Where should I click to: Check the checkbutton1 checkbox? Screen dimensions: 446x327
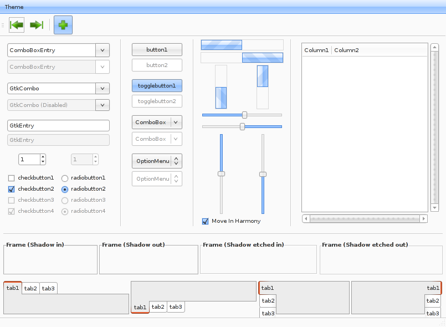click(12, 178)
